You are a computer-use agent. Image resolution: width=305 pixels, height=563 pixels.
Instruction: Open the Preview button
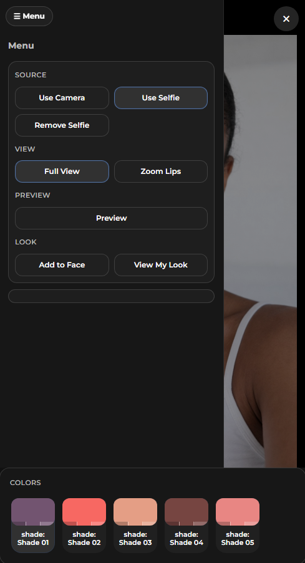(x=112, y=218)
